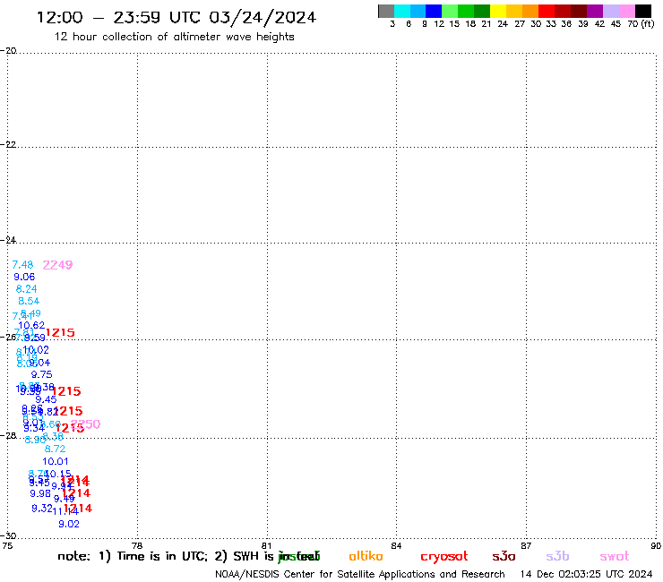Click the pink '2249' time label
663x582 pixels.
coord(57,265)
